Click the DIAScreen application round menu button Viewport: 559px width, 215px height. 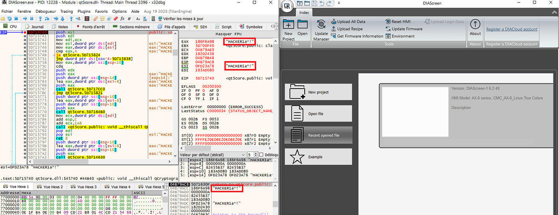(x=287, y=6)
